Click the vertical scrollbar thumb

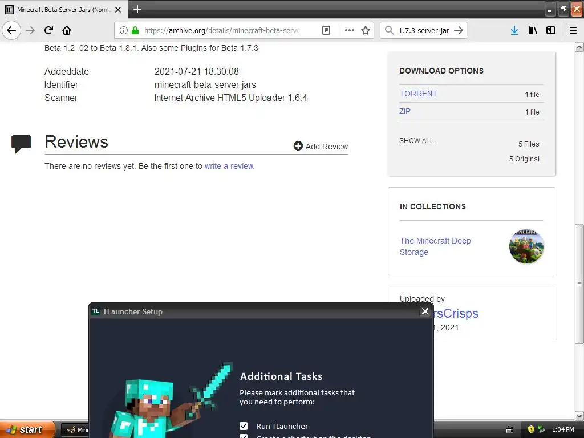(579, 284)
